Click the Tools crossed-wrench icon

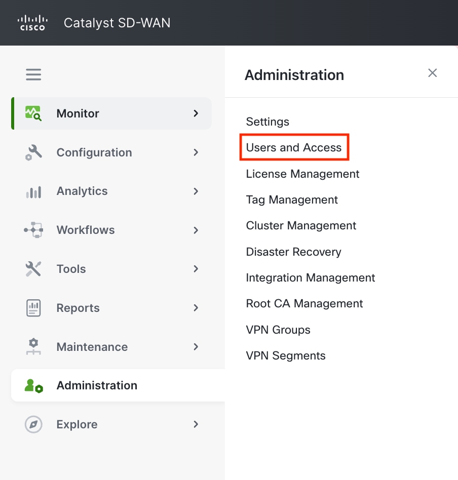click(33, 269)
